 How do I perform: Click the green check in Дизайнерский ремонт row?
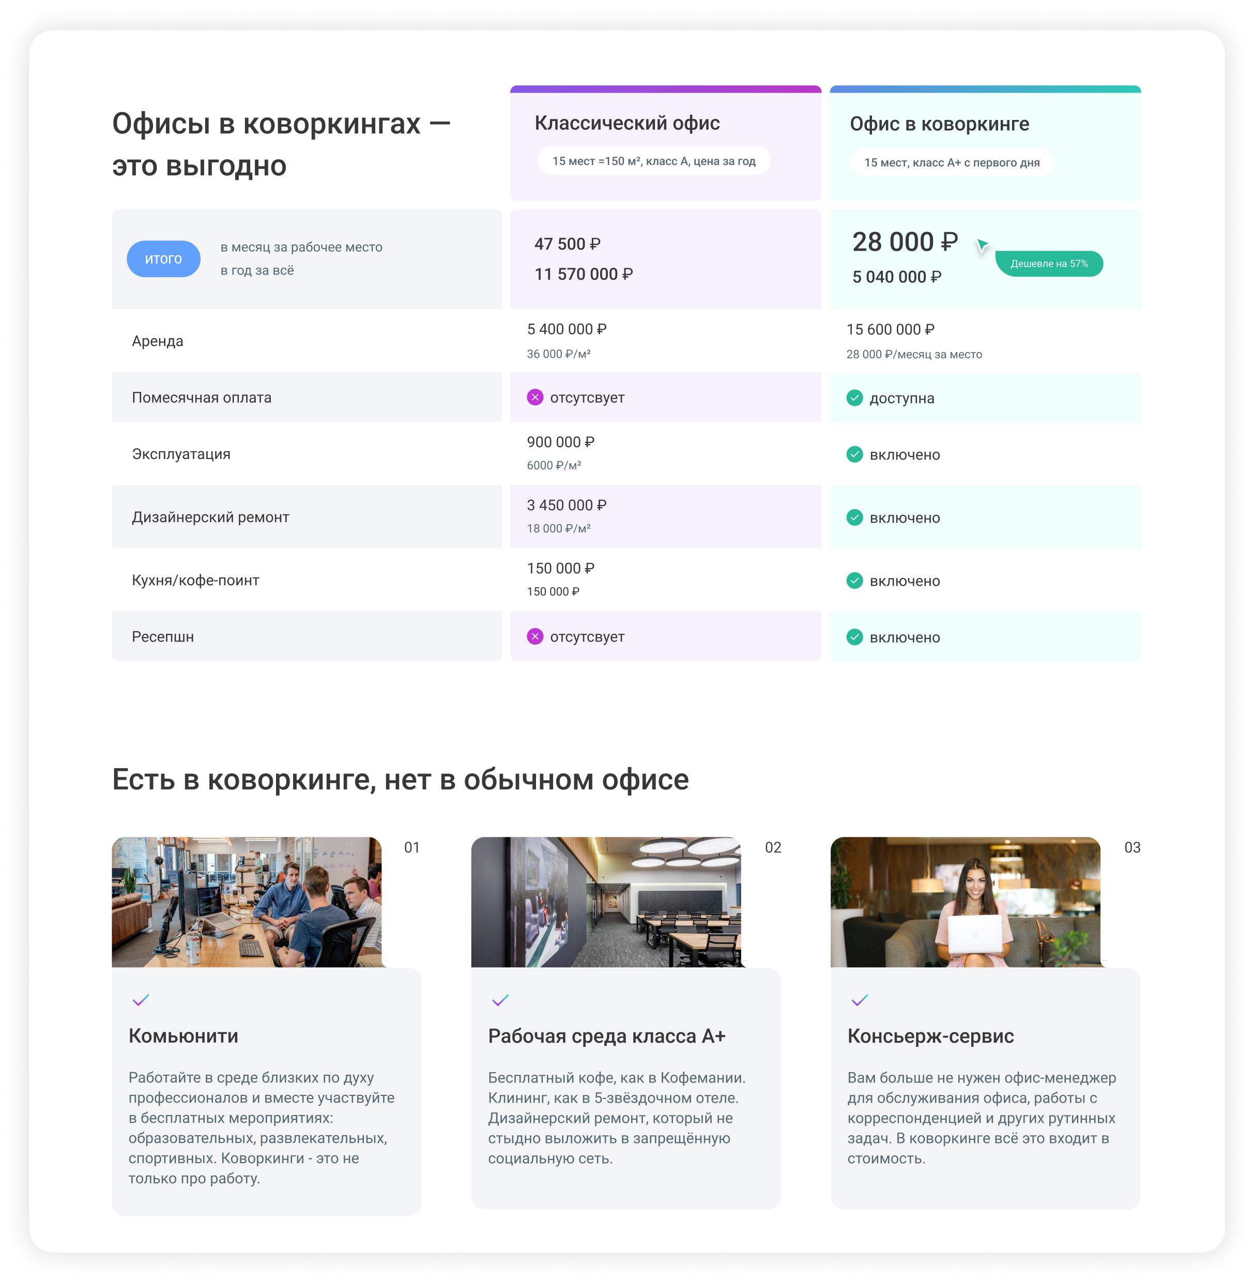tap(854, 517)
